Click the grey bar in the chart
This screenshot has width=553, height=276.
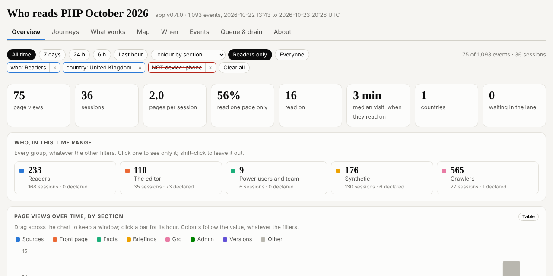click(x=512, y=268)
